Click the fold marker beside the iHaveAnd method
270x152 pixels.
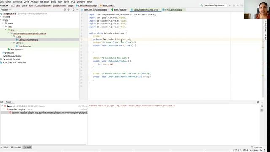tap(87, 46)
